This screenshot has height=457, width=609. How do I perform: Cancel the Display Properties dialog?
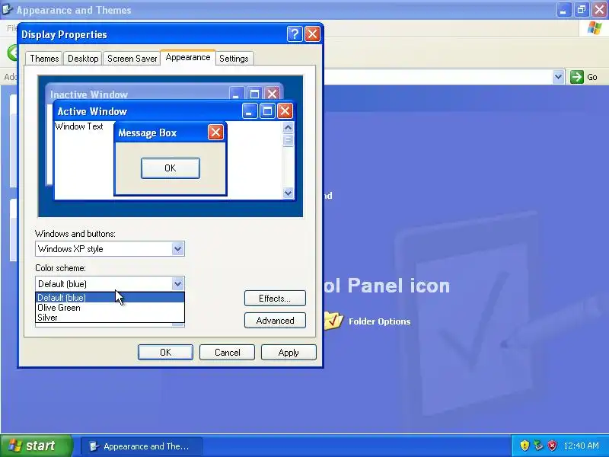(227, 352)
